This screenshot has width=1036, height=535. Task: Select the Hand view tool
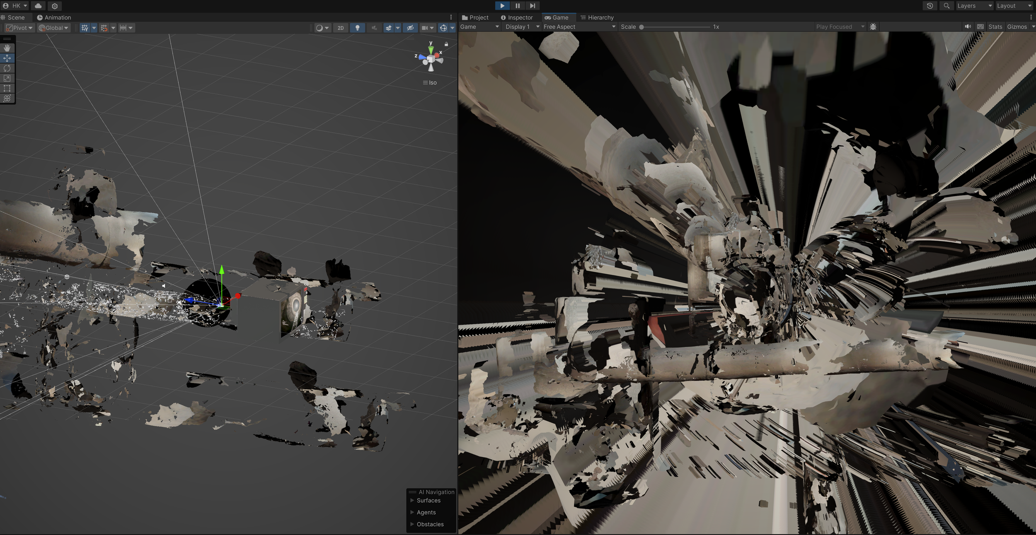7,48
